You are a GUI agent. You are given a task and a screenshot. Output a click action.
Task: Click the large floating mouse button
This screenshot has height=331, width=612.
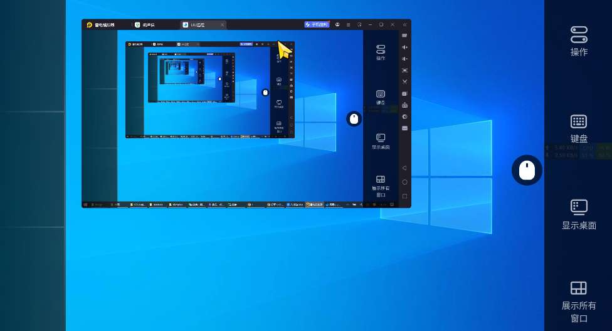527,170
